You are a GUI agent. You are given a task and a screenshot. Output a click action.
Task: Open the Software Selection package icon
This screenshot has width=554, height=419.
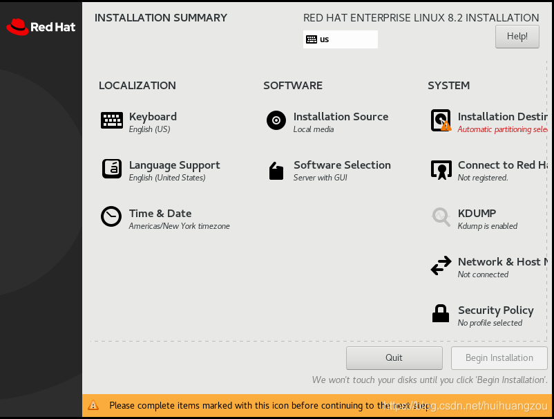pyautogui.click(x=276, y=171)
